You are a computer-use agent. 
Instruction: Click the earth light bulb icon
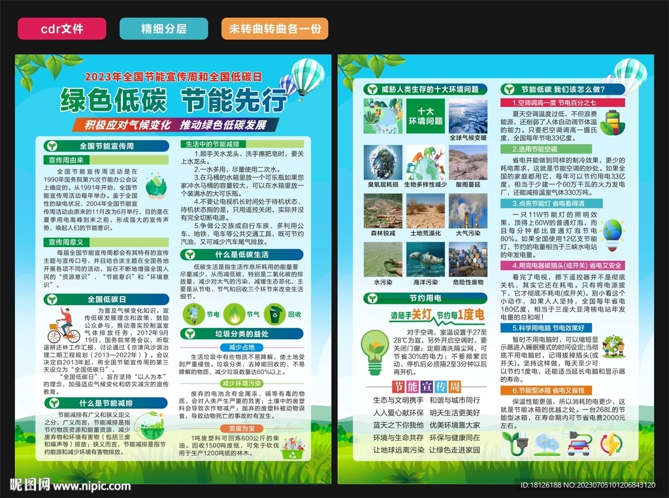point(613,235)
